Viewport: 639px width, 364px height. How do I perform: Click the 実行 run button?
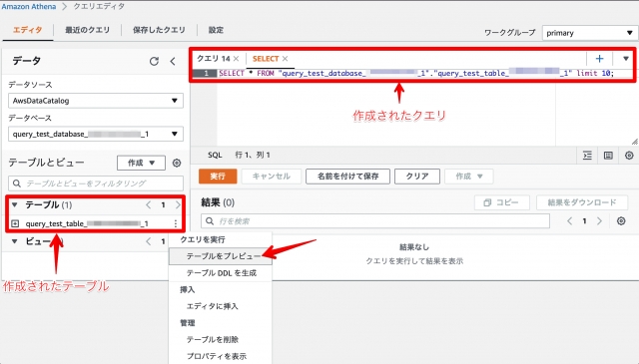[218, 177]
